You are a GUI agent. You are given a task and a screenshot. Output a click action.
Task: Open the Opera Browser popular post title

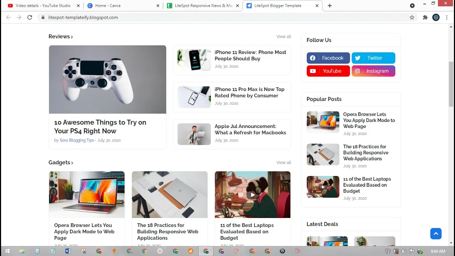point(369,120)
